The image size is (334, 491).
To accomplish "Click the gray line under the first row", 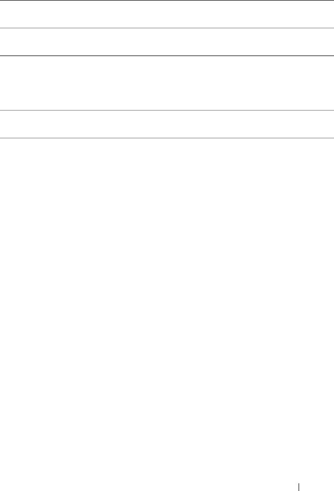I will coord(167,28).
